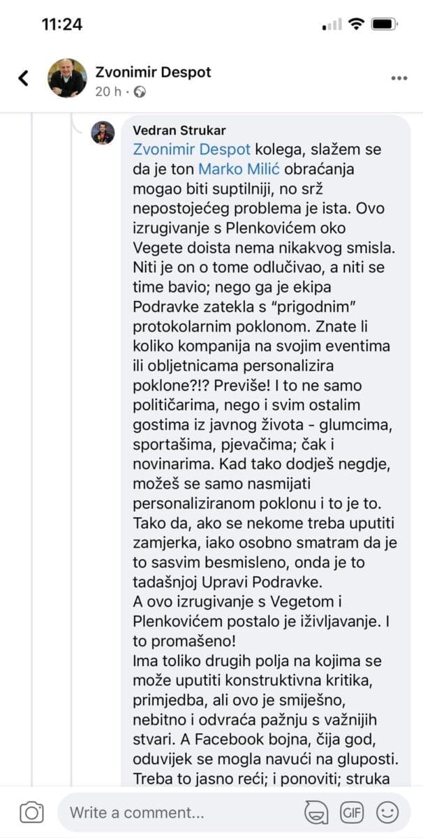This screenshot has height=838, width=423.
Task: Tap the GIF icon in comment bar
Action: click(x=351, y=812)
